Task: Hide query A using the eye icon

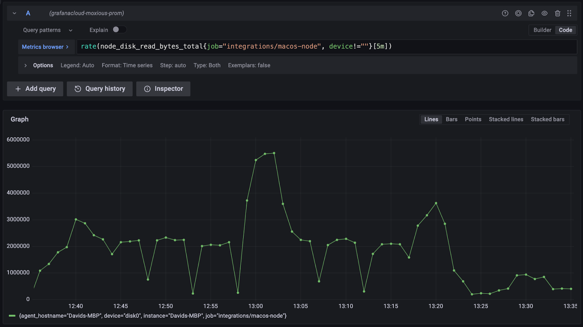Action: [x=544, y=13]
